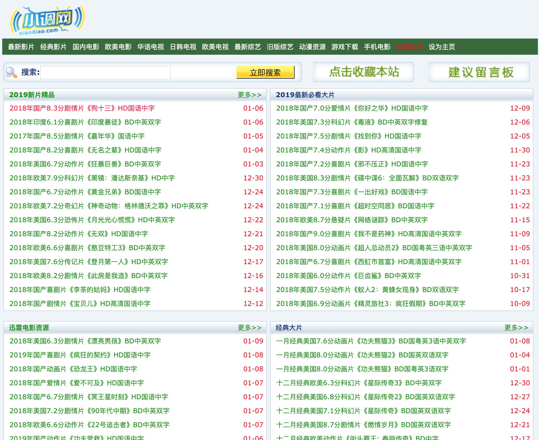Screen dimensions: 539x440
Task: Select 日韩电视 from the navigation bar
Action: tap(183, 47)
